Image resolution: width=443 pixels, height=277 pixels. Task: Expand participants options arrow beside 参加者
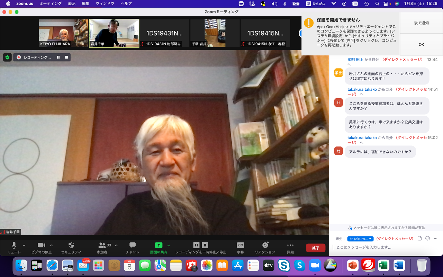point(116,245)
